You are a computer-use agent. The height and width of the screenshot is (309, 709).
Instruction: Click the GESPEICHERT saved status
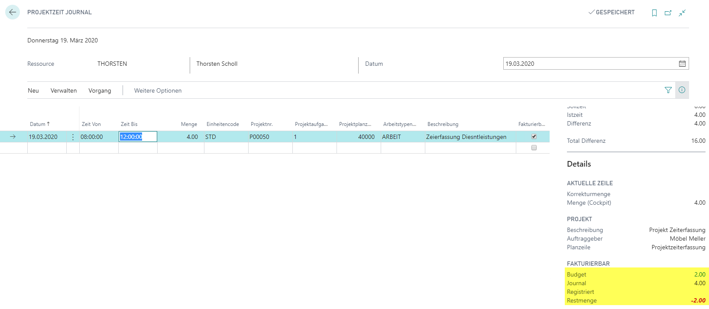[x=612, y=12]
